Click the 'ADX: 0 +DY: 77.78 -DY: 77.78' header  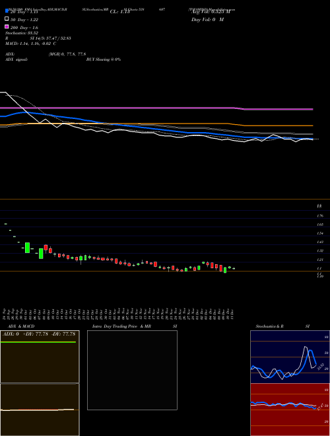coord(39,334)
